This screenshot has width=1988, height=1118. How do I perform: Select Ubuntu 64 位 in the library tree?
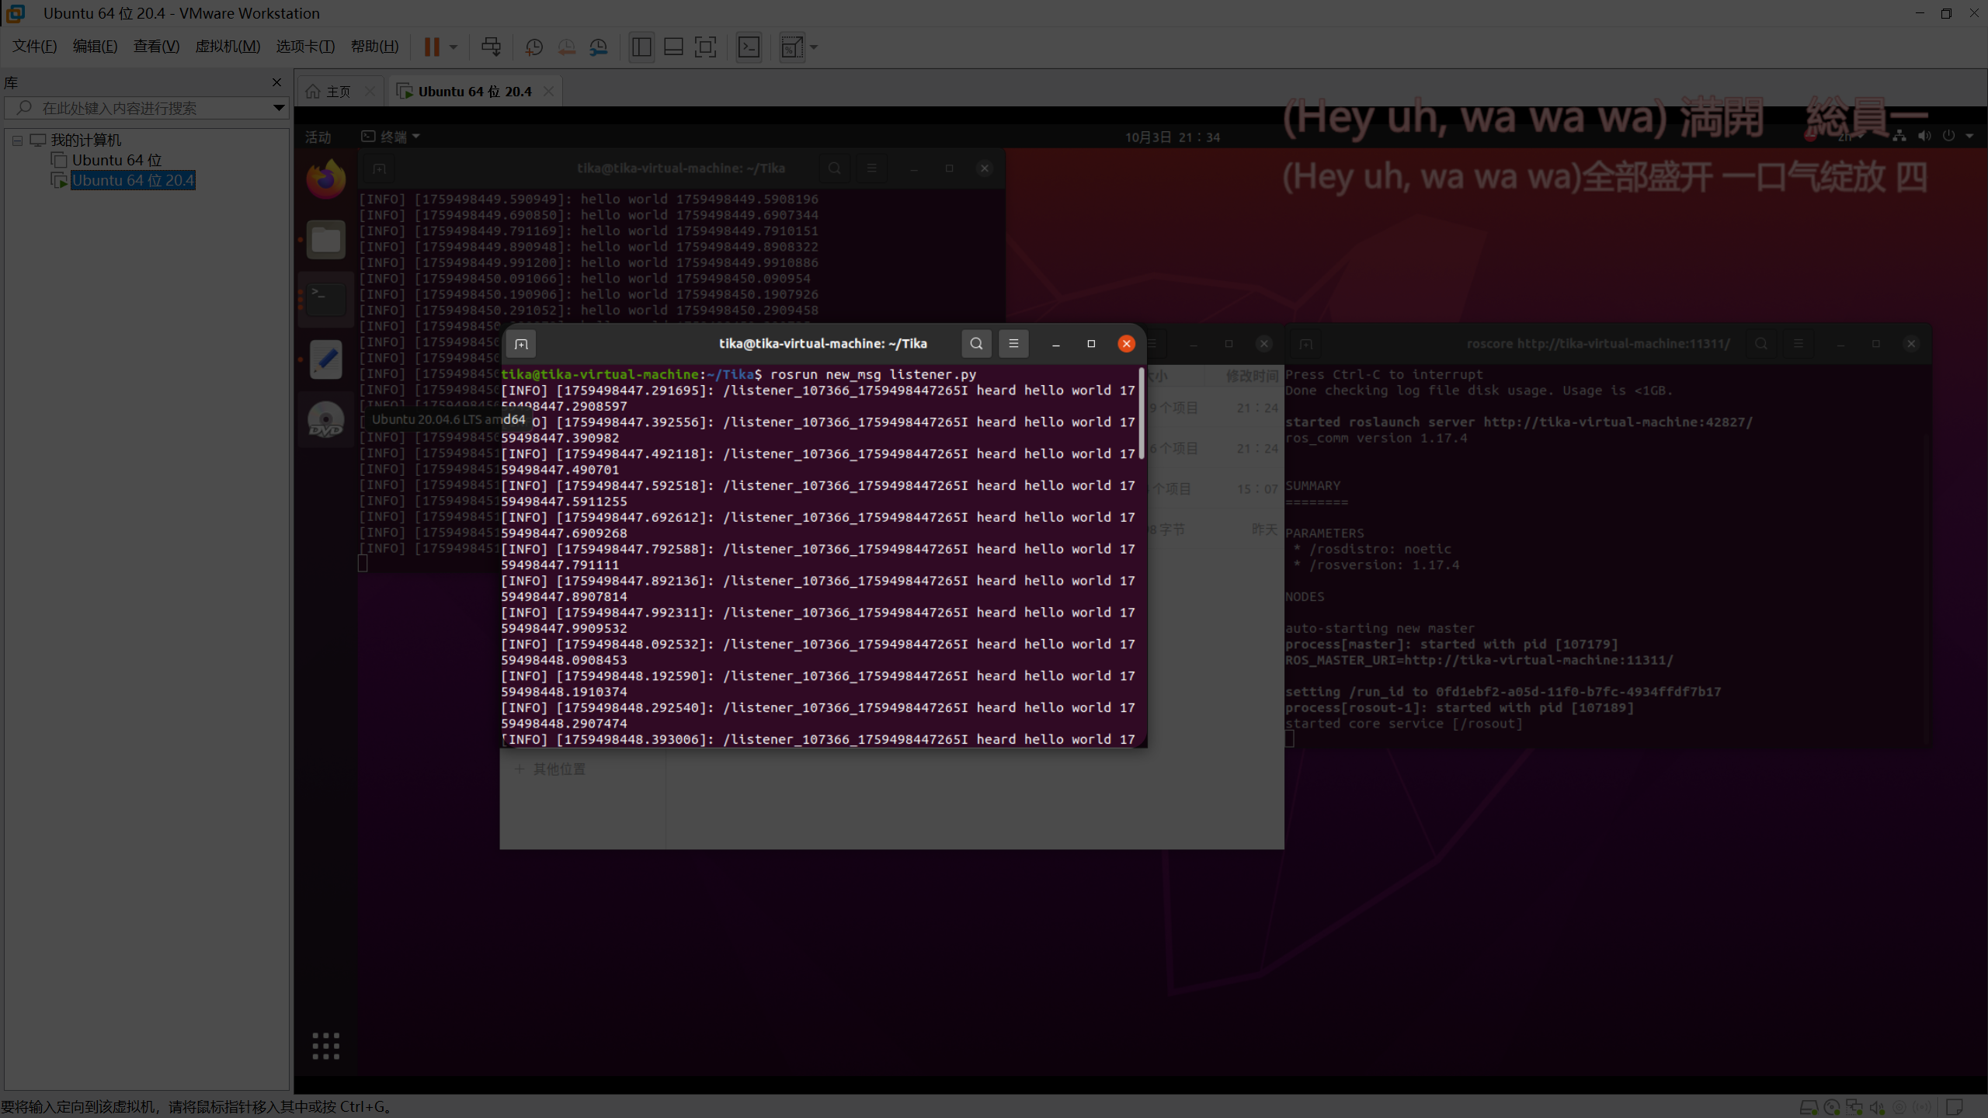coord(116,160)
